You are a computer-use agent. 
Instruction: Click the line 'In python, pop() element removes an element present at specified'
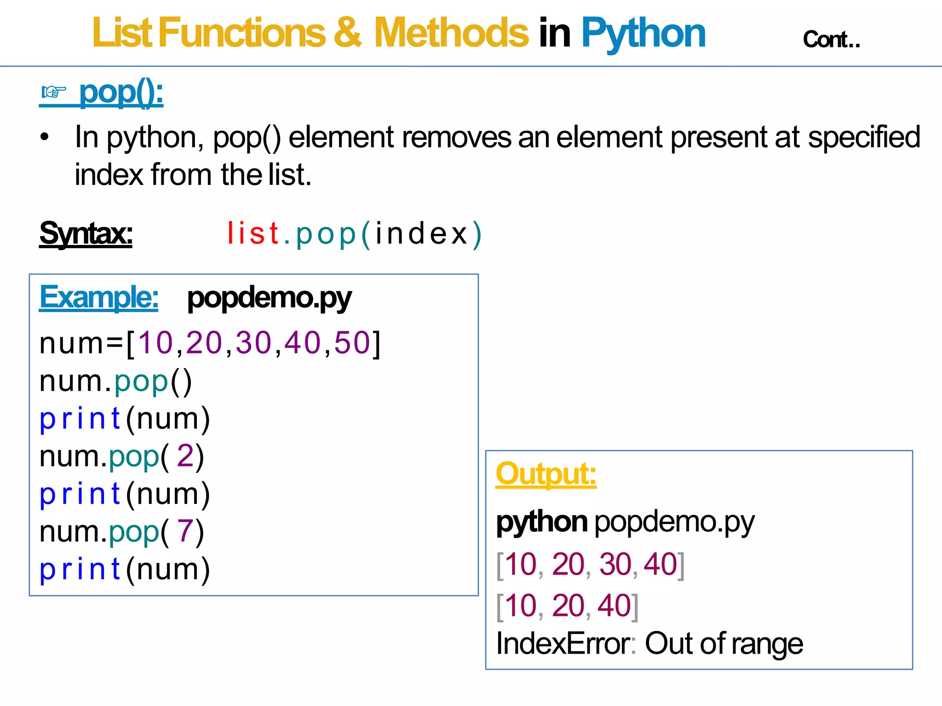click(498, 137)
